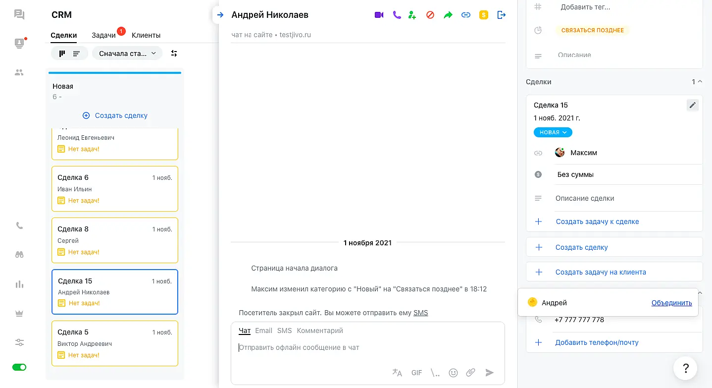Switch to the Задачи tab
Image resolution: width=712 pixels, height=388 pixels.
(x=103, y=35)
